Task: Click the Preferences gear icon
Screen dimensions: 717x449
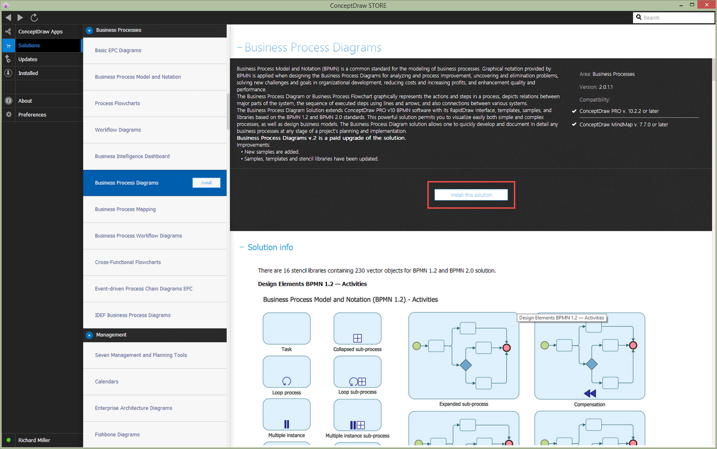Action: (x=8, y=115)
